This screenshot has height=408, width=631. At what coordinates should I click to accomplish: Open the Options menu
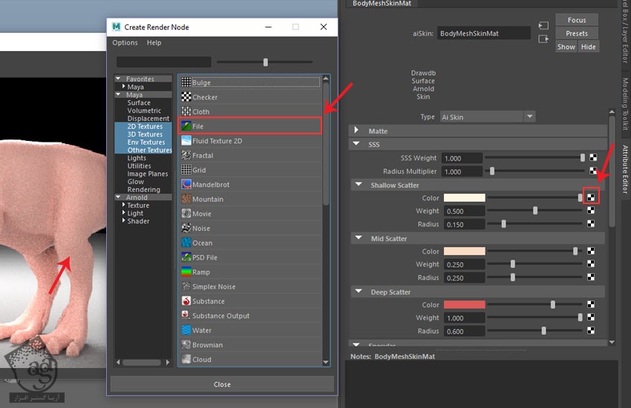point(125,42)
